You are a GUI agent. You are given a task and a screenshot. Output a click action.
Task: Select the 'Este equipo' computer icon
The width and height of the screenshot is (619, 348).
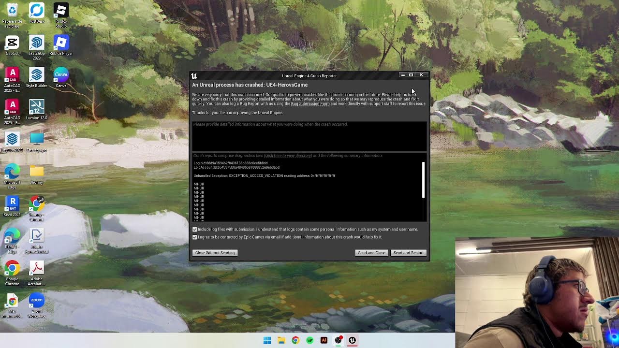pyautogui.click(x=37, y=142)
